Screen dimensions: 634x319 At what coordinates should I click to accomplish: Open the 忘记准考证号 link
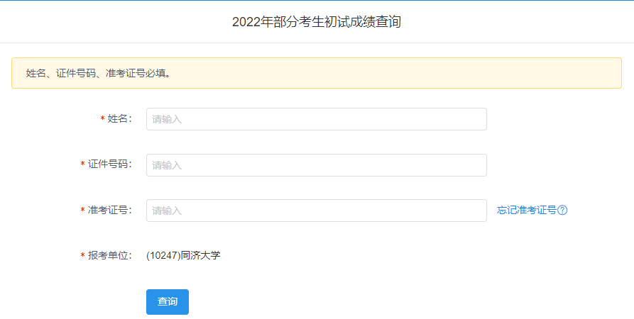click(x=526, y=210)
